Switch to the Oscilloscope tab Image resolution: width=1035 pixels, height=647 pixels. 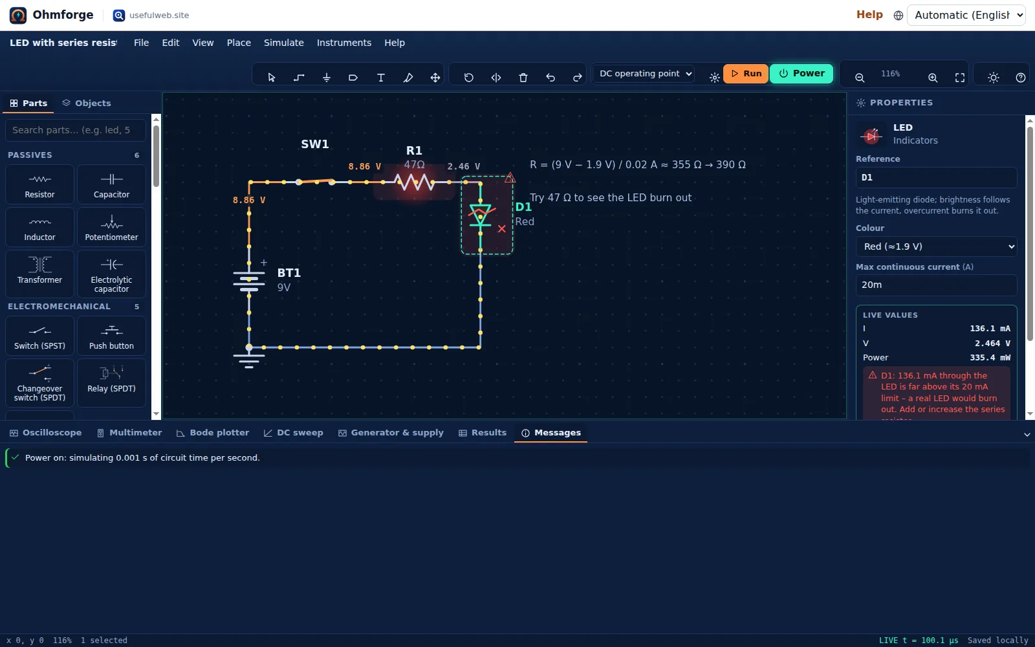tap(45, 433)
